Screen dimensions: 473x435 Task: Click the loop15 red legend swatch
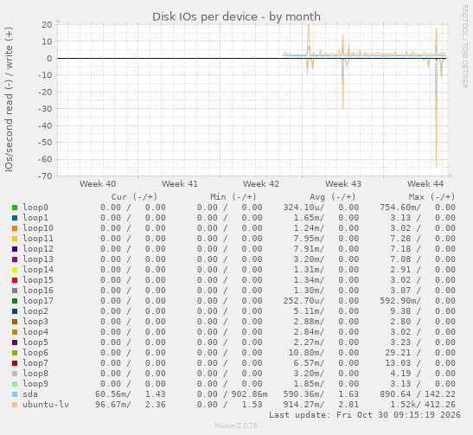(15, 280)
